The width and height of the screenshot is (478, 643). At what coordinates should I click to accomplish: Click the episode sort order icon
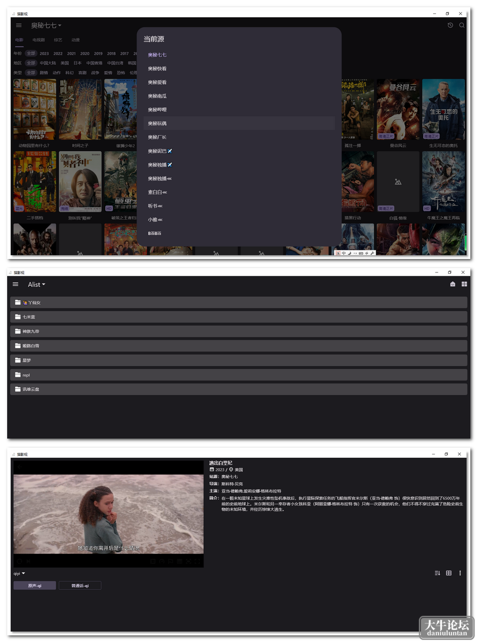pyautogui.click(x=437, y=573)
